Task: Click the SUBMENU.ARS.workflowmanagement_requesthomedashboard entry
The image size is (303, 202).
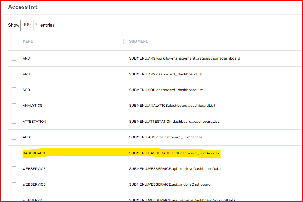Action: (185, 58)
